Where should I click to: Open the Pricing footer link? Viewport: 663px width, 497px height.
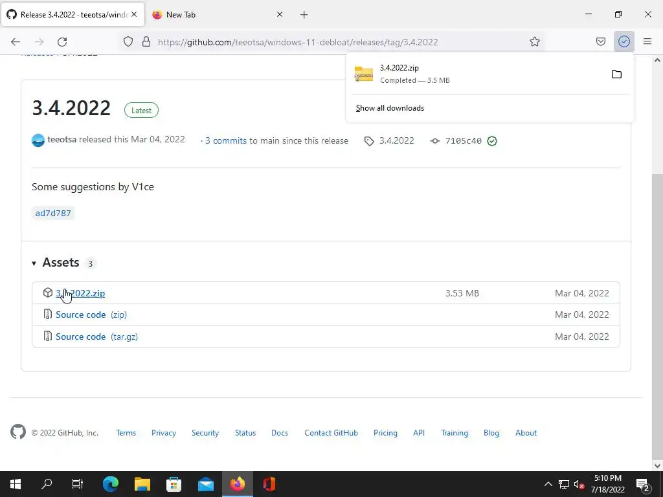385,433
